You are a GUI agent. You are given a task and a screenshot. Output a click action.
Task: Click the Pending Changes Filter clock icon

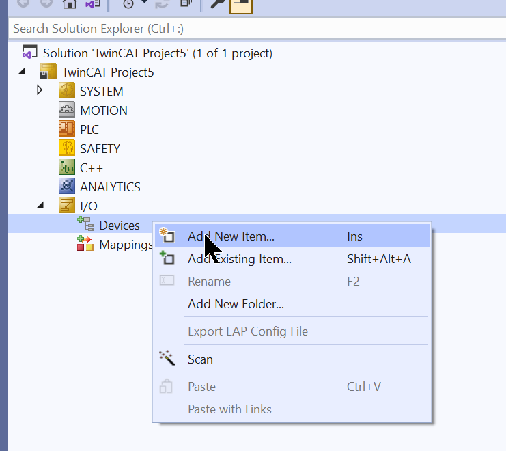click(x=128, y=3)
